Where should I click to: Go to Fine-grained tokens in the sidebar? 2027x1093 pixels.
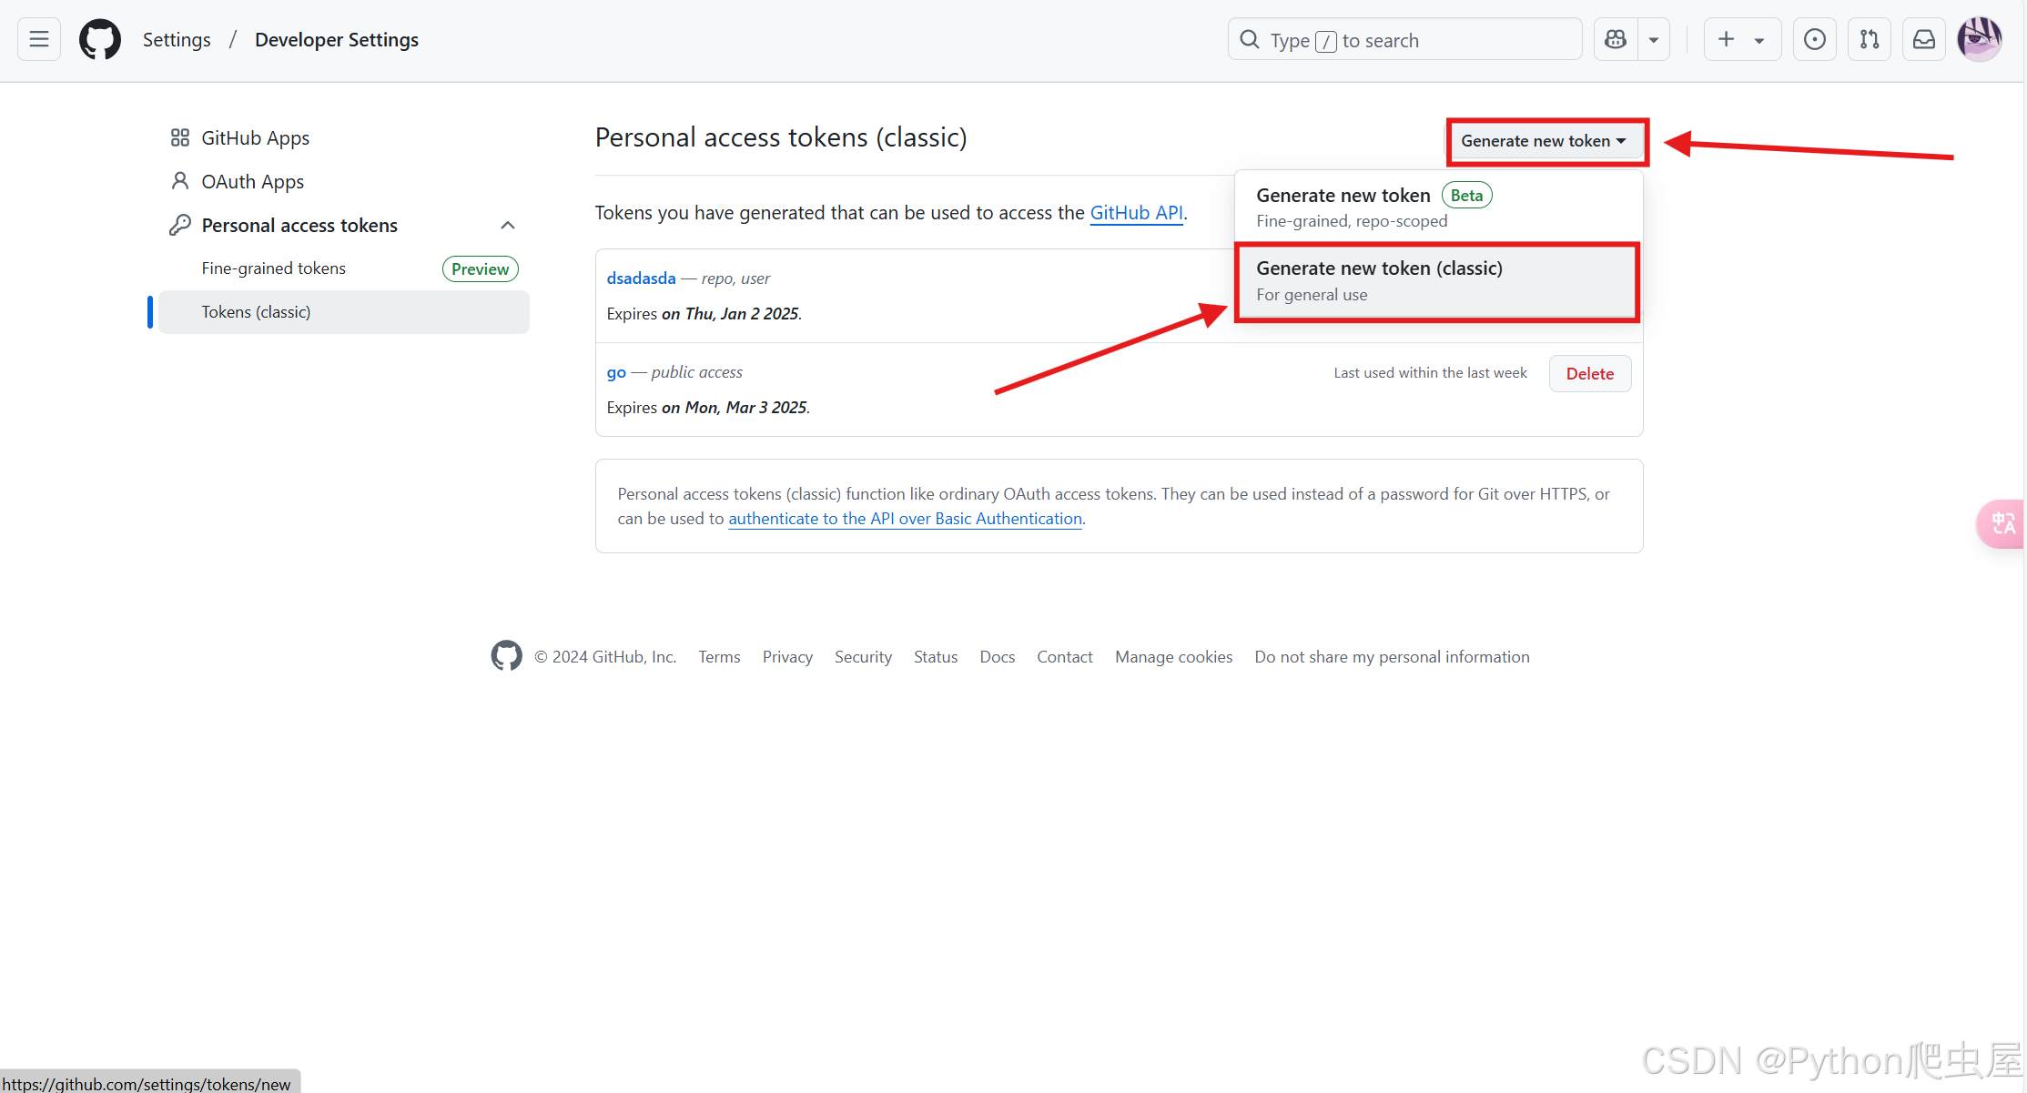(274, 268)
